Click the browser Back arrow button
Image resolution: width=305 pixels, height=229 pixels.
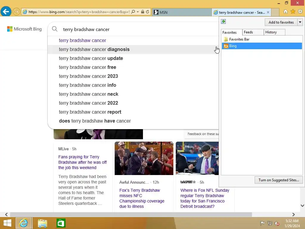point(6,12)
